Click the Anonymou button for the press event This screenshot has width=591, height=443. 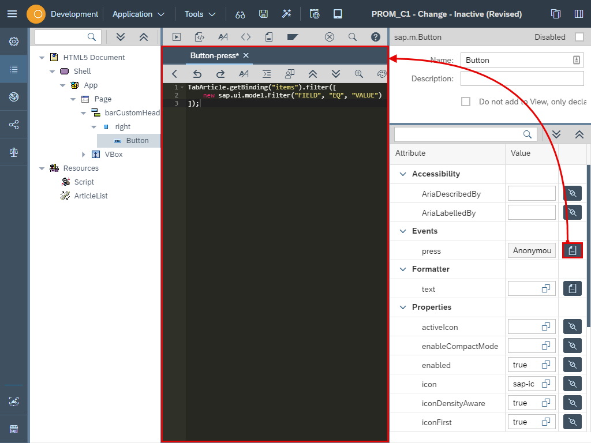(531, 250)
